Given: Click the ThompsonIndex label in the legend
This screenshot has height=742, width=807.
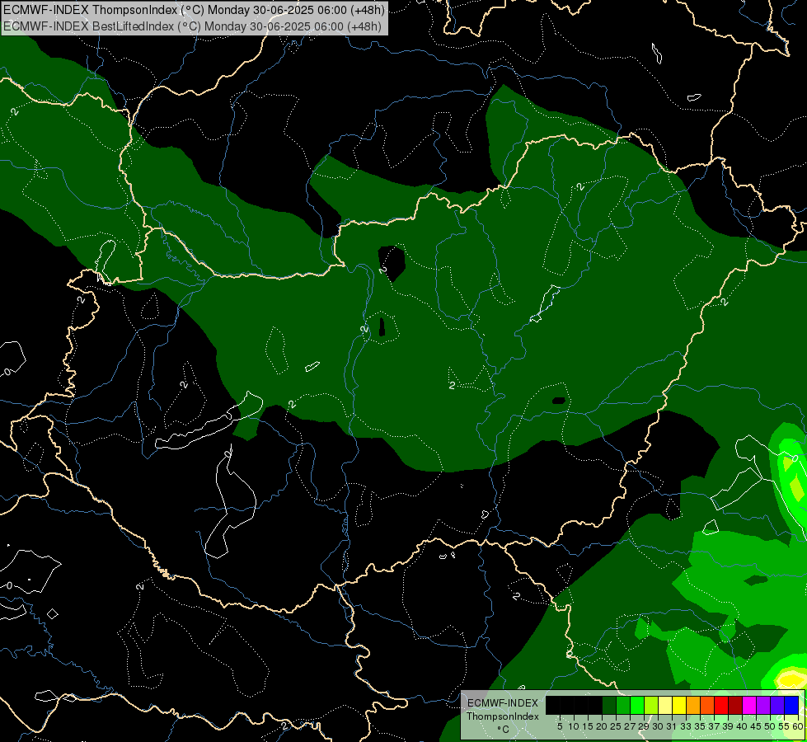Looking at the screenshot, I should [503, 716].
